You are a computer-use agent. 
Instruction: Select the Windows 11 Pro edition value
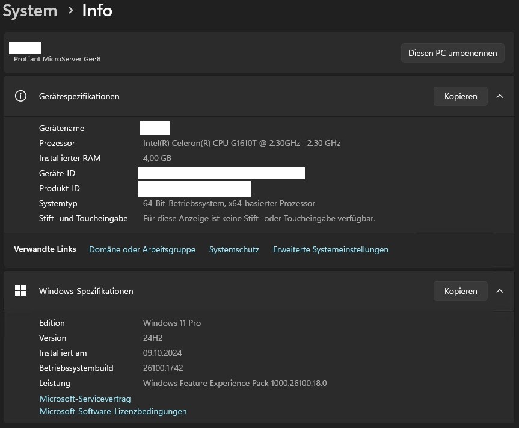click(172, 323)
